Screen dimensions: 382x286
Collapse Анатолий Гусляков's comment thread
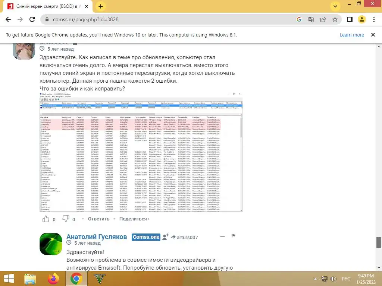222,236
